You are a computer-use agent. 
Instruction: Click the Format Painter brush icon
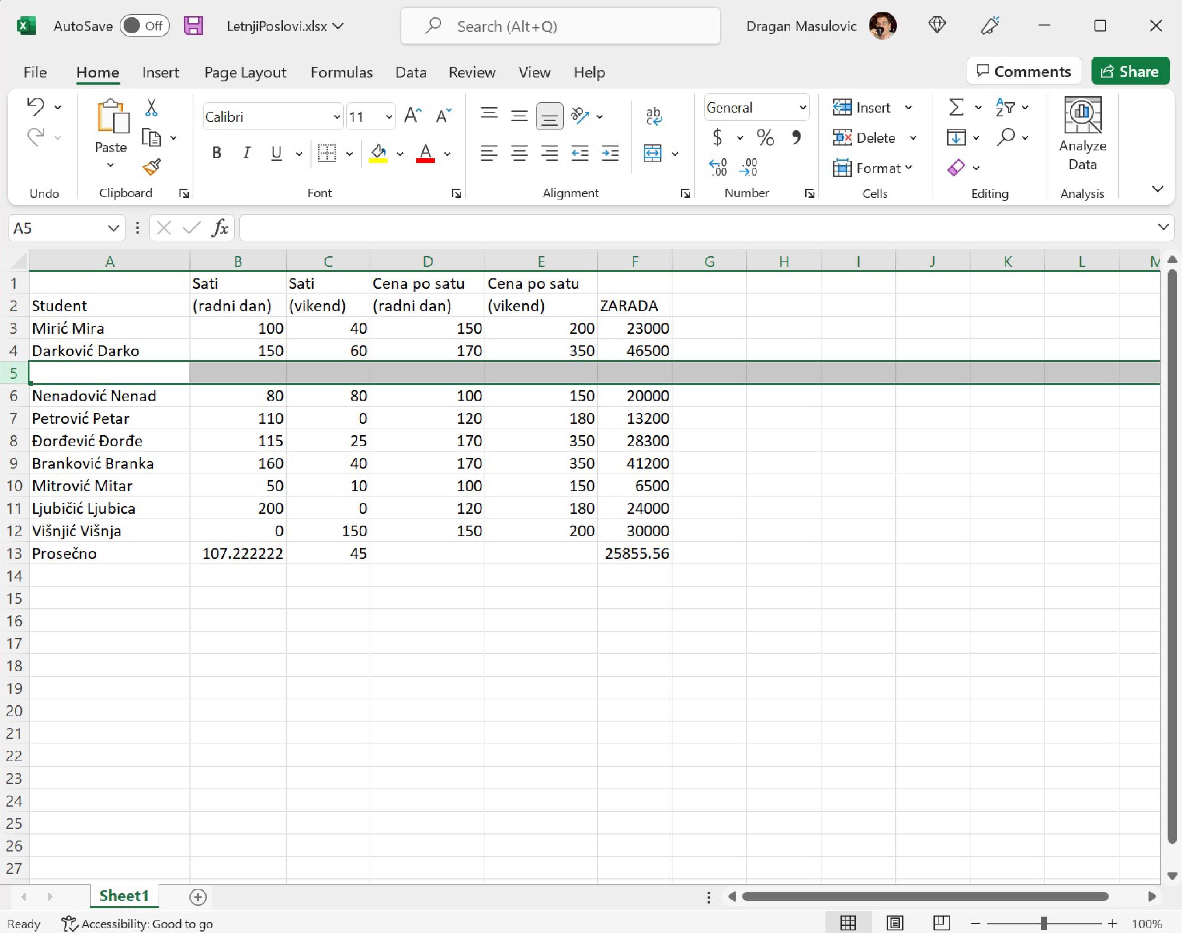click(x=151, y=167)
